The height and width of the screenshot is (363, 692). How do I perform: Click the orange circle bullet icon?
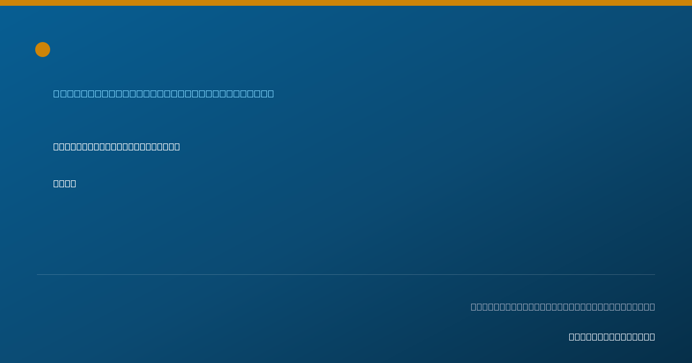pyautogui.click(x=43, y=50)
